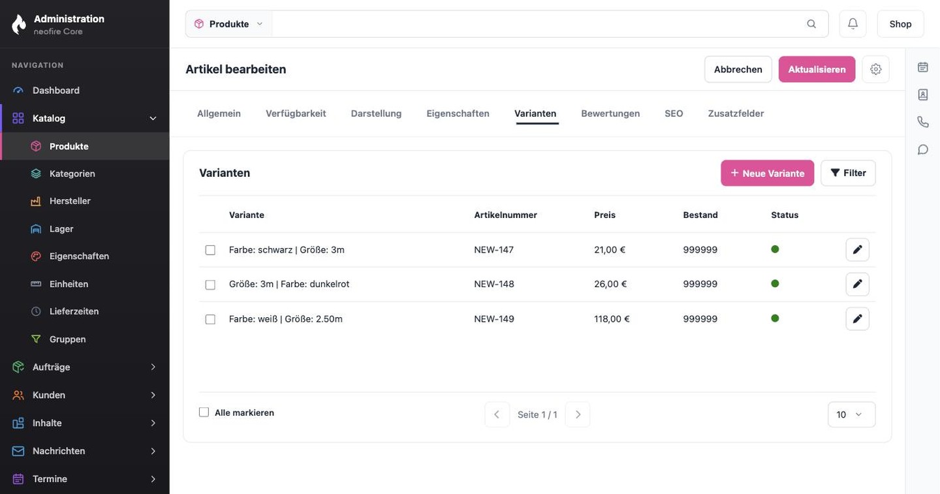
Task: Click the neofire flame logo
Action: click(x=19, y=24)
